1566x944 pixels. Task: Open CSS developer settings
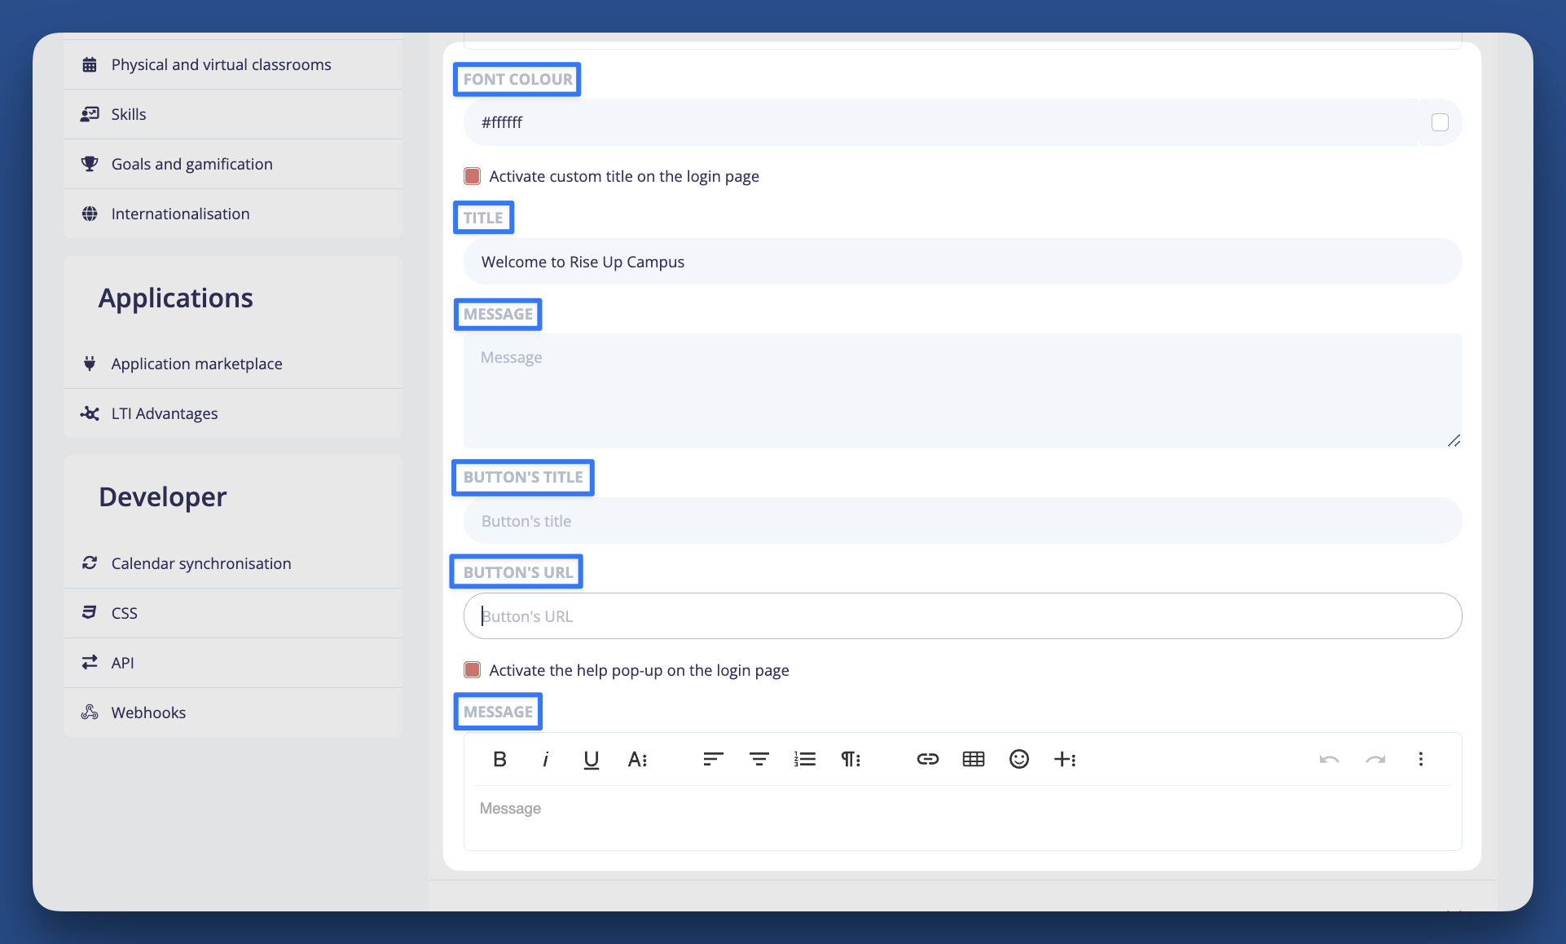(x=233, y=613)
